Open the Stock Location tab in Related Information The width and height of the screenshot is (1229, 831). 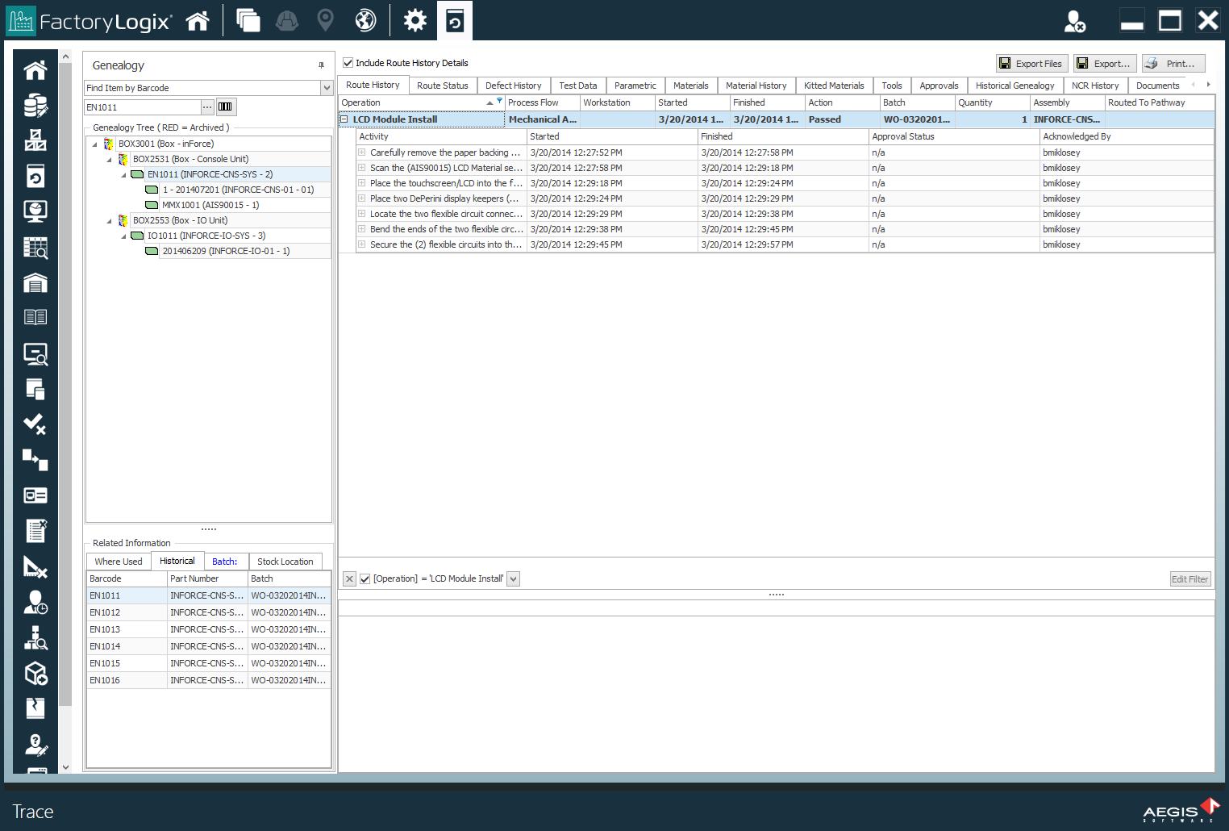[x=285, y=561]
